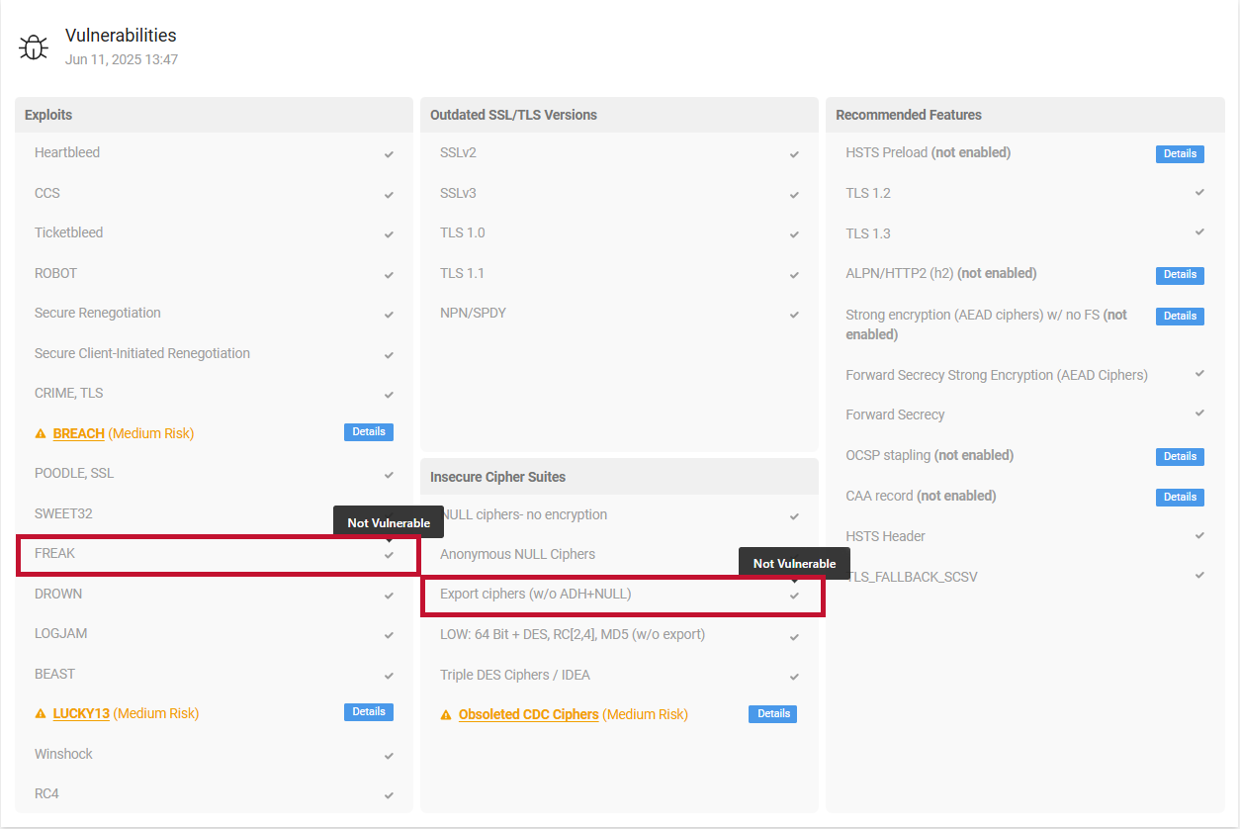Click the checkmark next to NPN/SPDY

[x=794, y=314]
